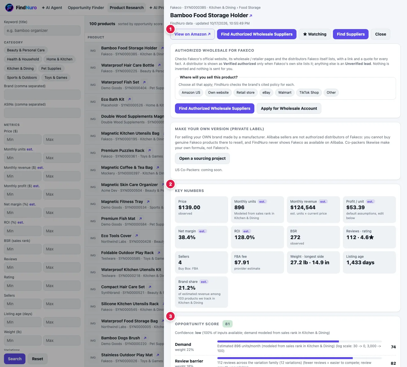The height and width of the screenshot is (367, 407).
Task: Open link icon for Waterproof Fish Set
Action: coord(144,82)
